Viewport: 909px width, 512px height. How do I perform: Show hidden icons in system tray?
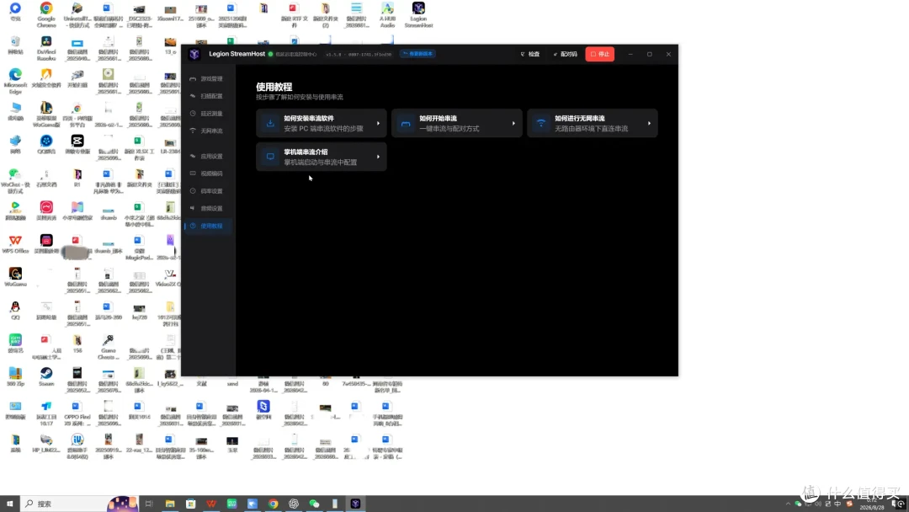(788, 504)
